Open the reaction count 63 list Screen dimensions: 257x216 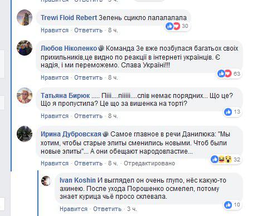(x=237, y=74)
